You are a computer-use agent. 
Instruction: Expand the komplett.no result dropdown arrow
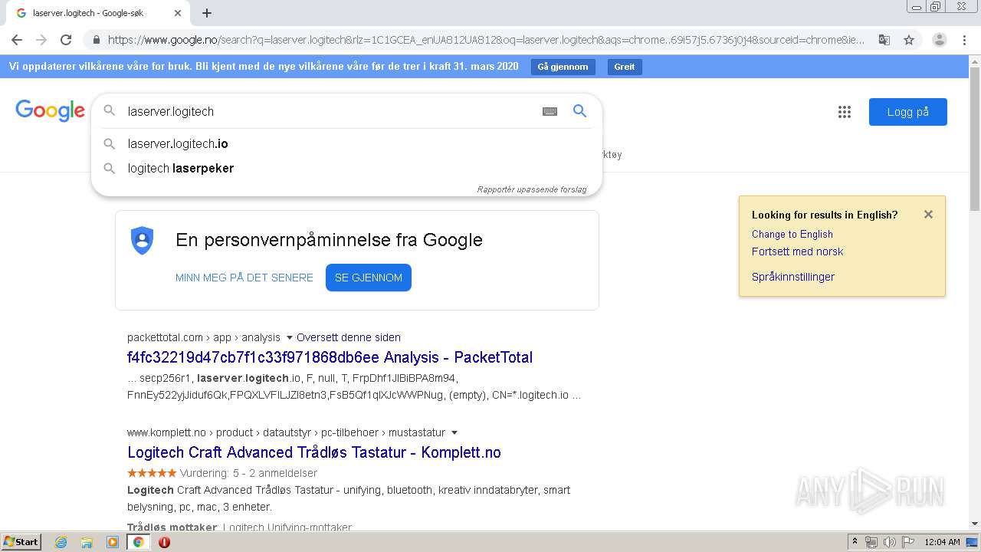(454, 432)
